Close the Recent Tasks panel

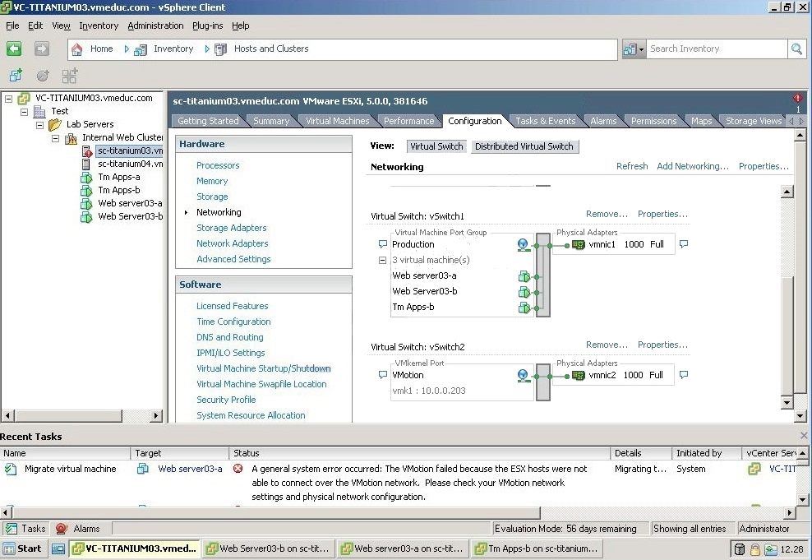(x=804, y=436)
